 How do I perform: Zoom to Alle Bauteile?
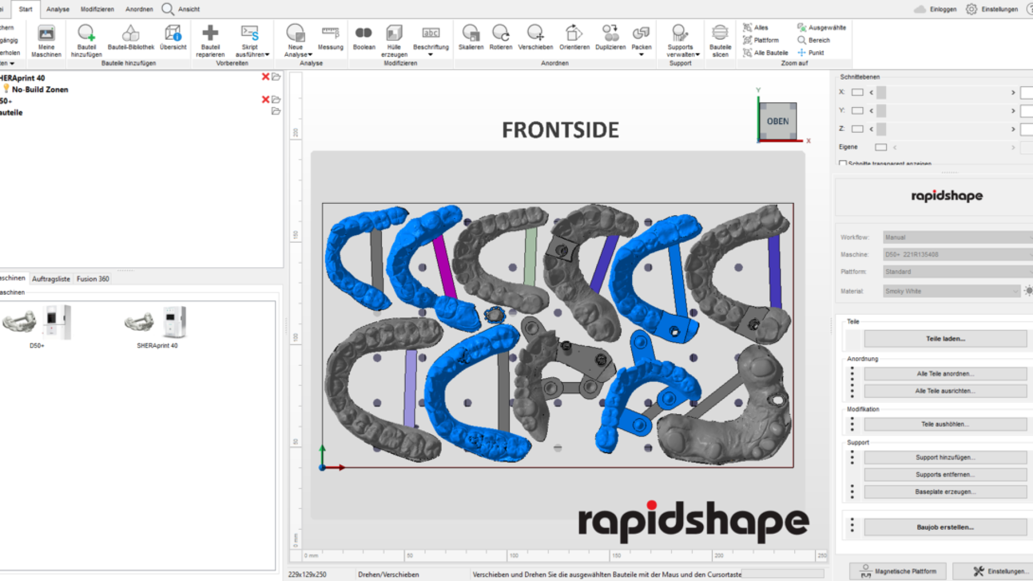click(x=765, y=53)
